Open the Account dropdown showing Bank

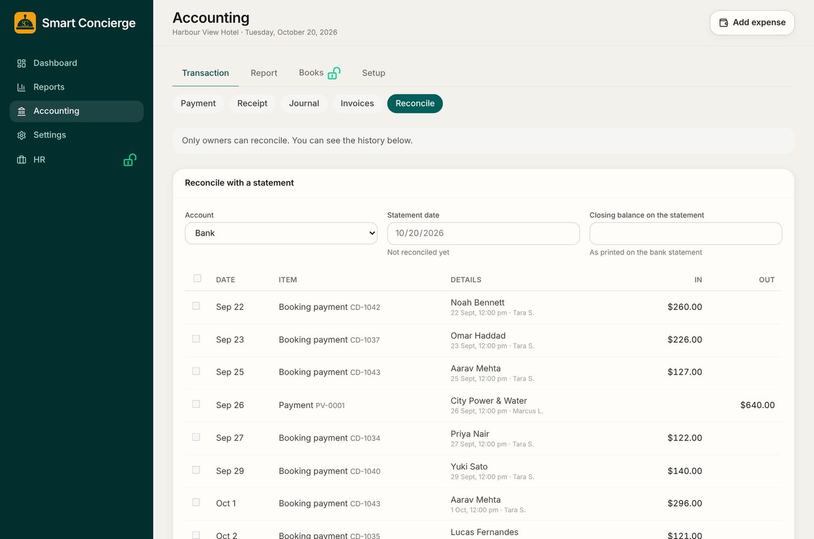pyautogui.click(x=281, y=233)
